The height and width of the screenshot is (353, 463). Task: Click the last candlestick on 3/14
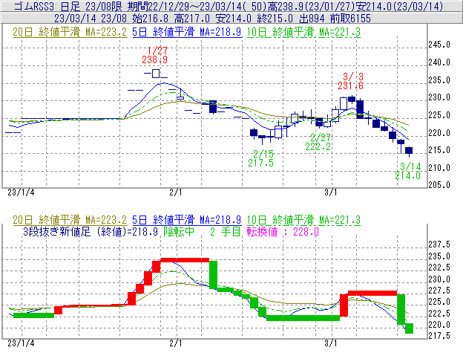pyautogui.click(x=409, y=152)
